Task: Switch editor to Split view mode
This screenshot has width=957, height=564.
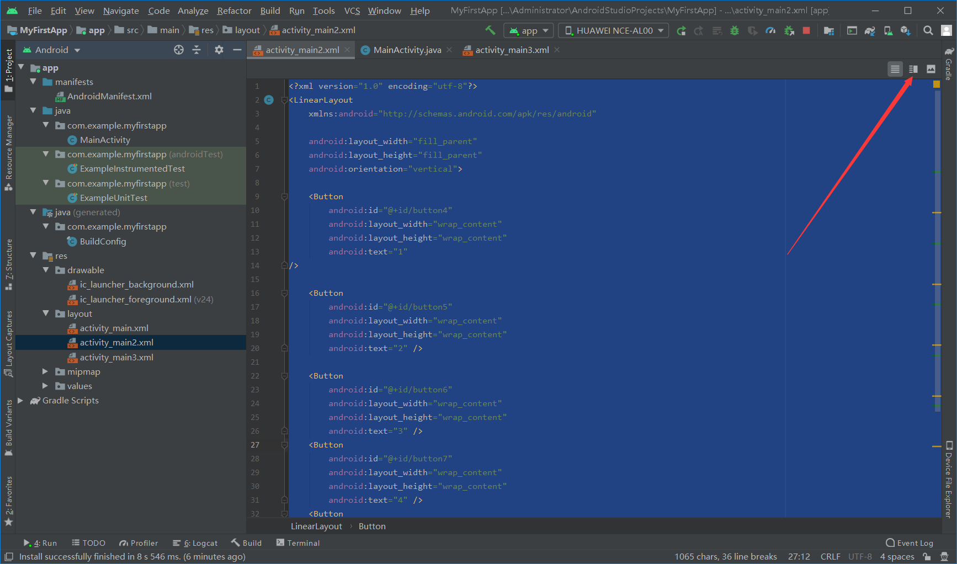Action: pos(913,69)
